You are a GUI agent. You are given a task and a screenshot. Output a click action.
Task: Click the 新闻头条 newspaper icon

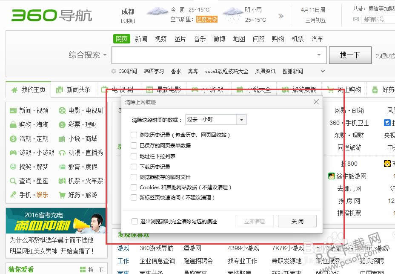click(60, 90)
